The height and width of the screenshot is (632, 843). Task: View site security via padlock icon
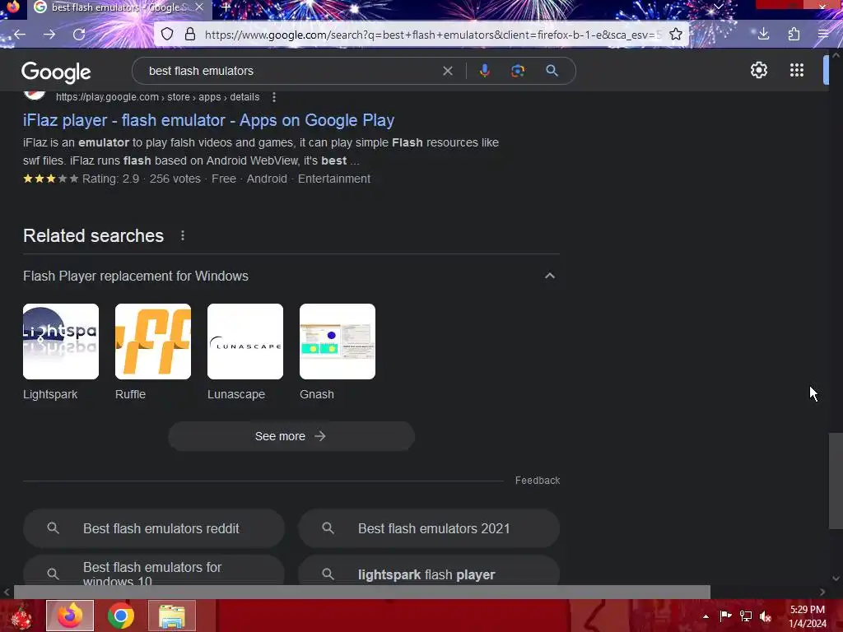(190, 35)
